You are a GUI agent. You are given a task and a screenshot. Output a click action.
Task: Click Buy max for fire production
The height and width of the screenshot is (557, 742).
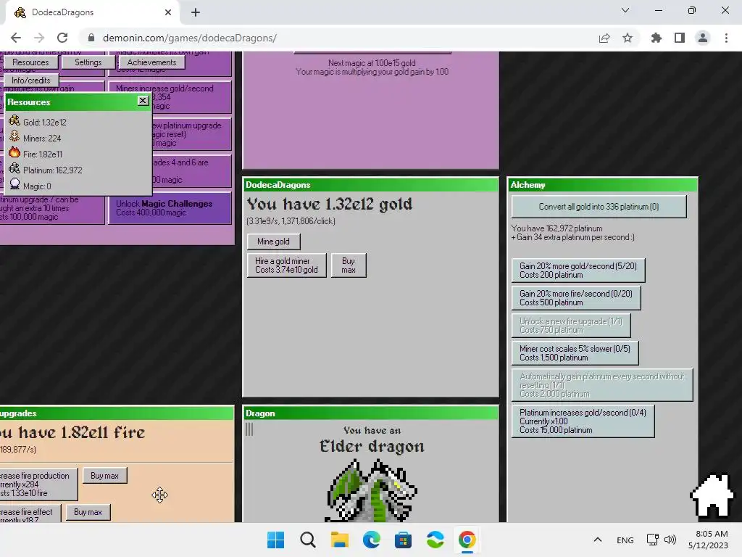pos(104,476)
